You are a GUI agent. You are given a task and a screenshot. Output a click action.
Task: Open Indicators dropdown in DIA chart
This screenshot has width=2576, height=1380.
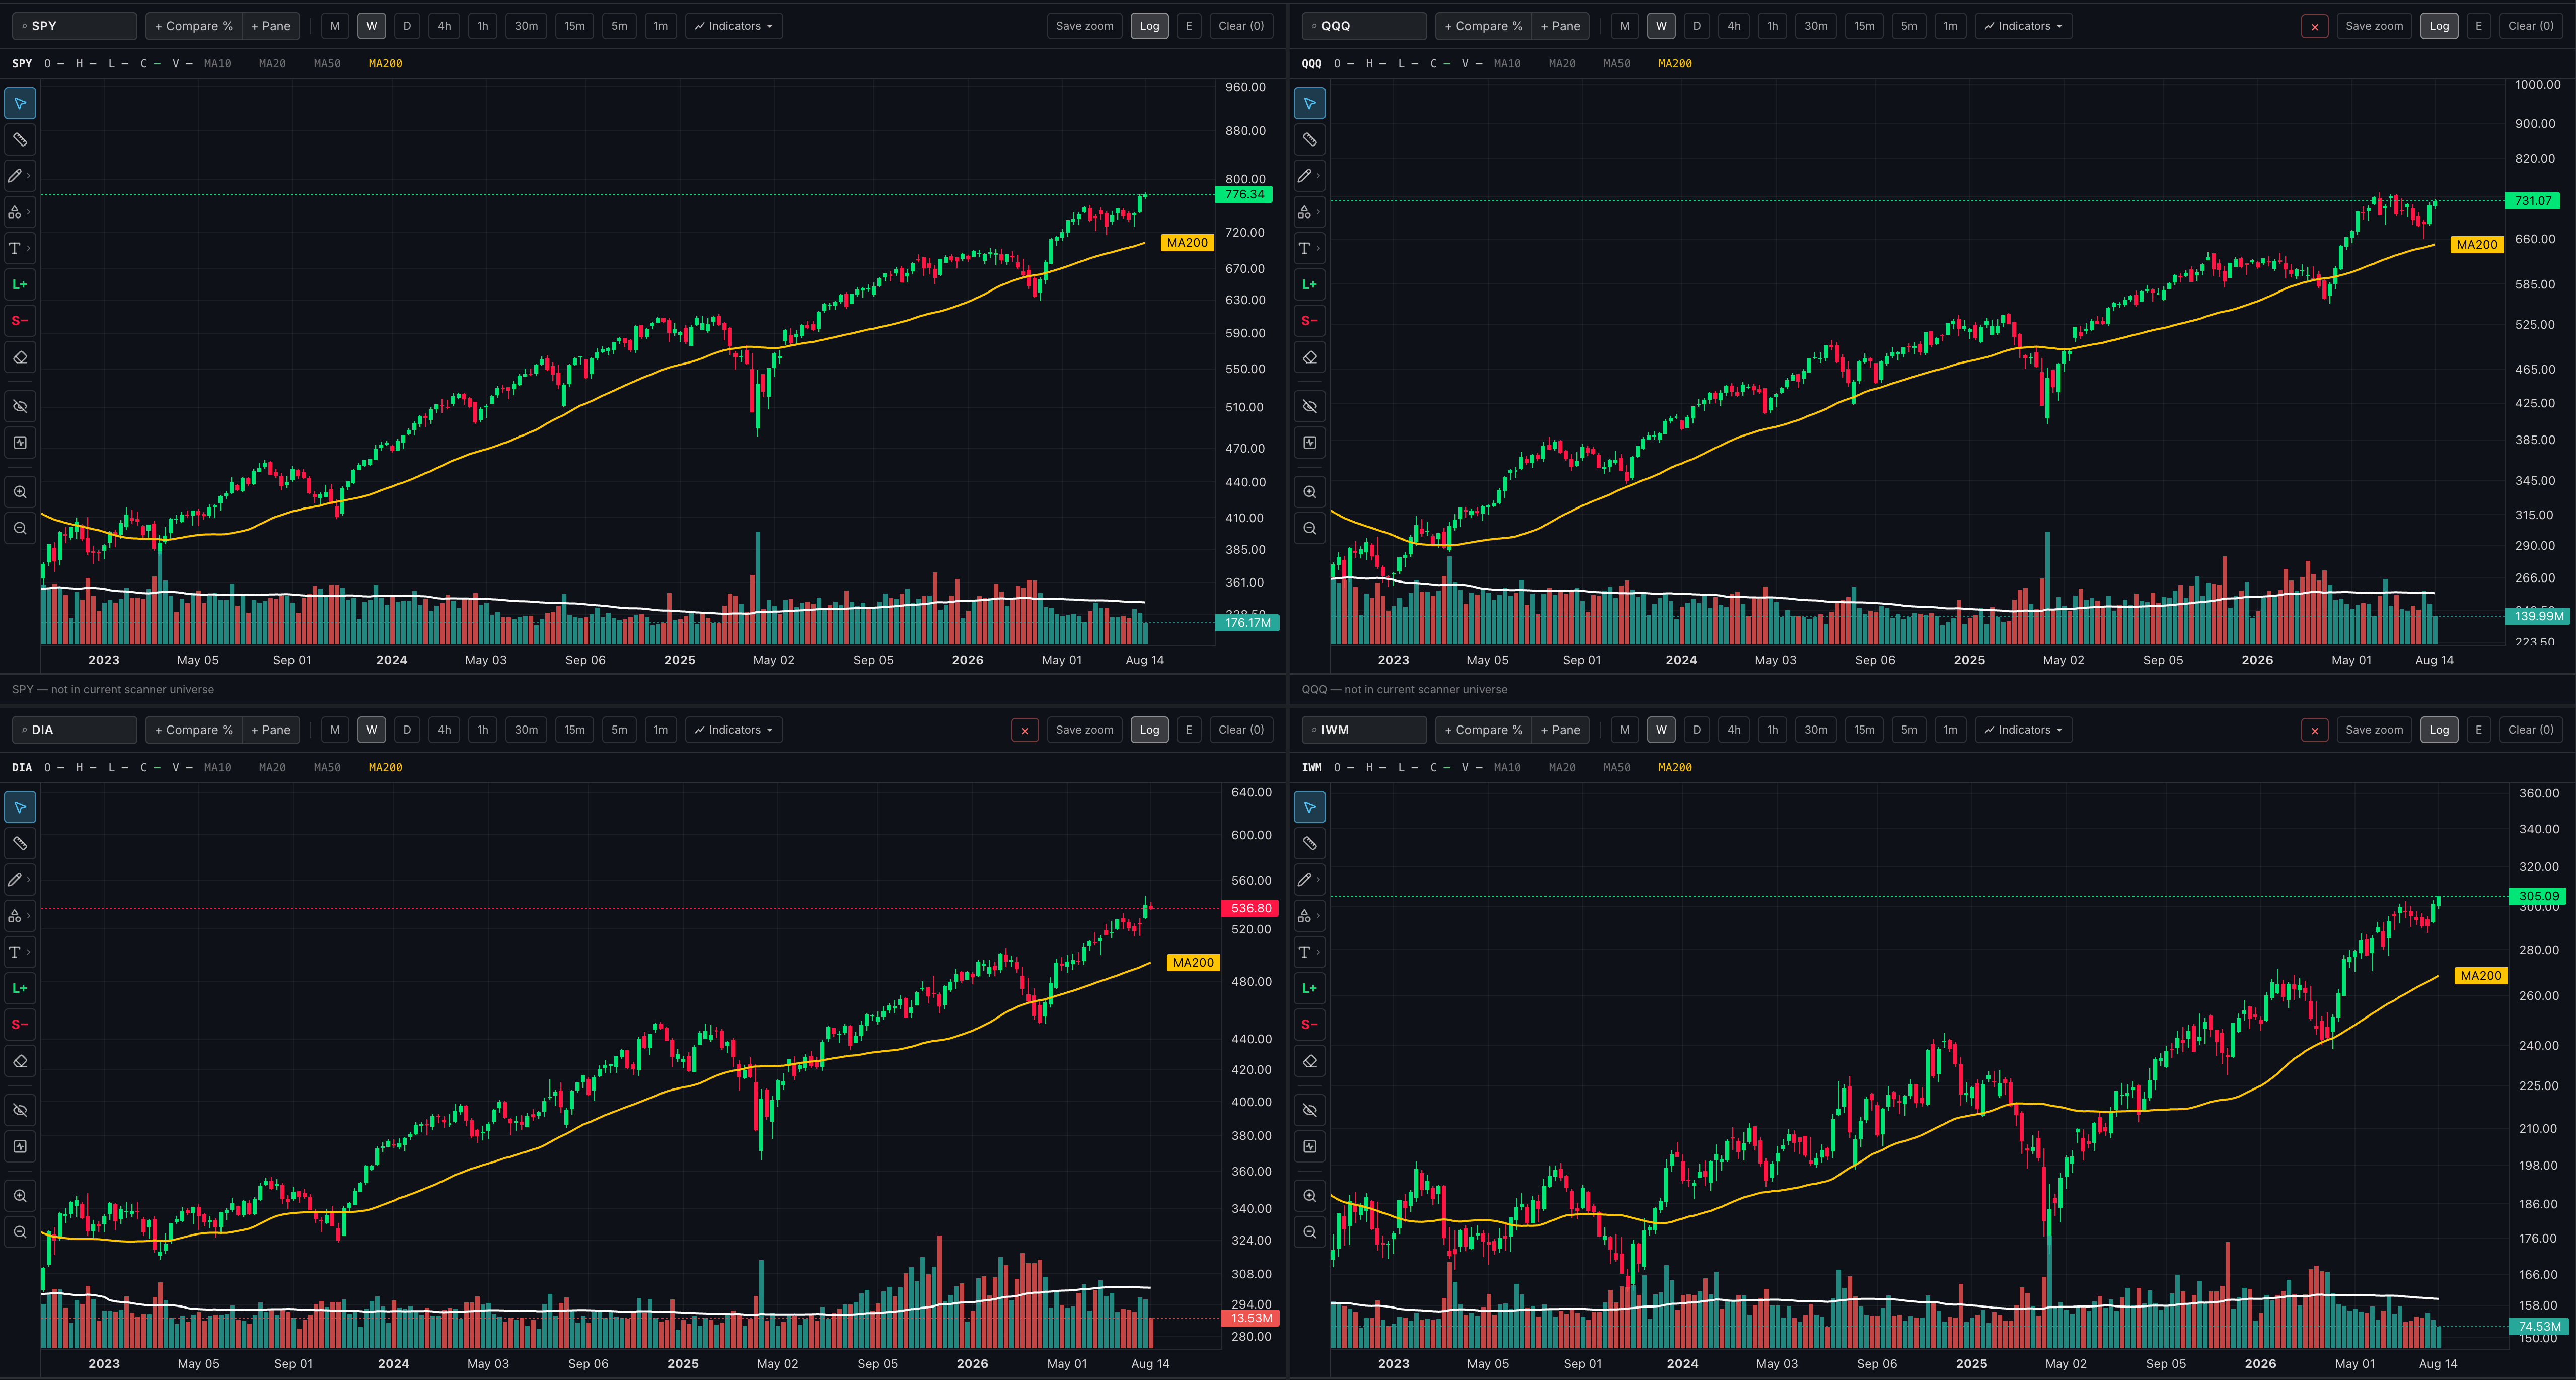[734, 730]
